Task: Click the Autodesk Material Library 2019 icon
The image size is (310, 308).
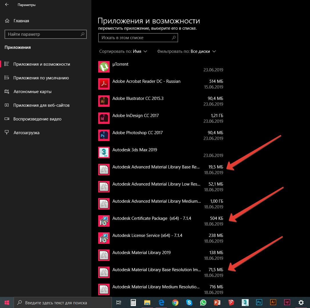Action: 104,255
